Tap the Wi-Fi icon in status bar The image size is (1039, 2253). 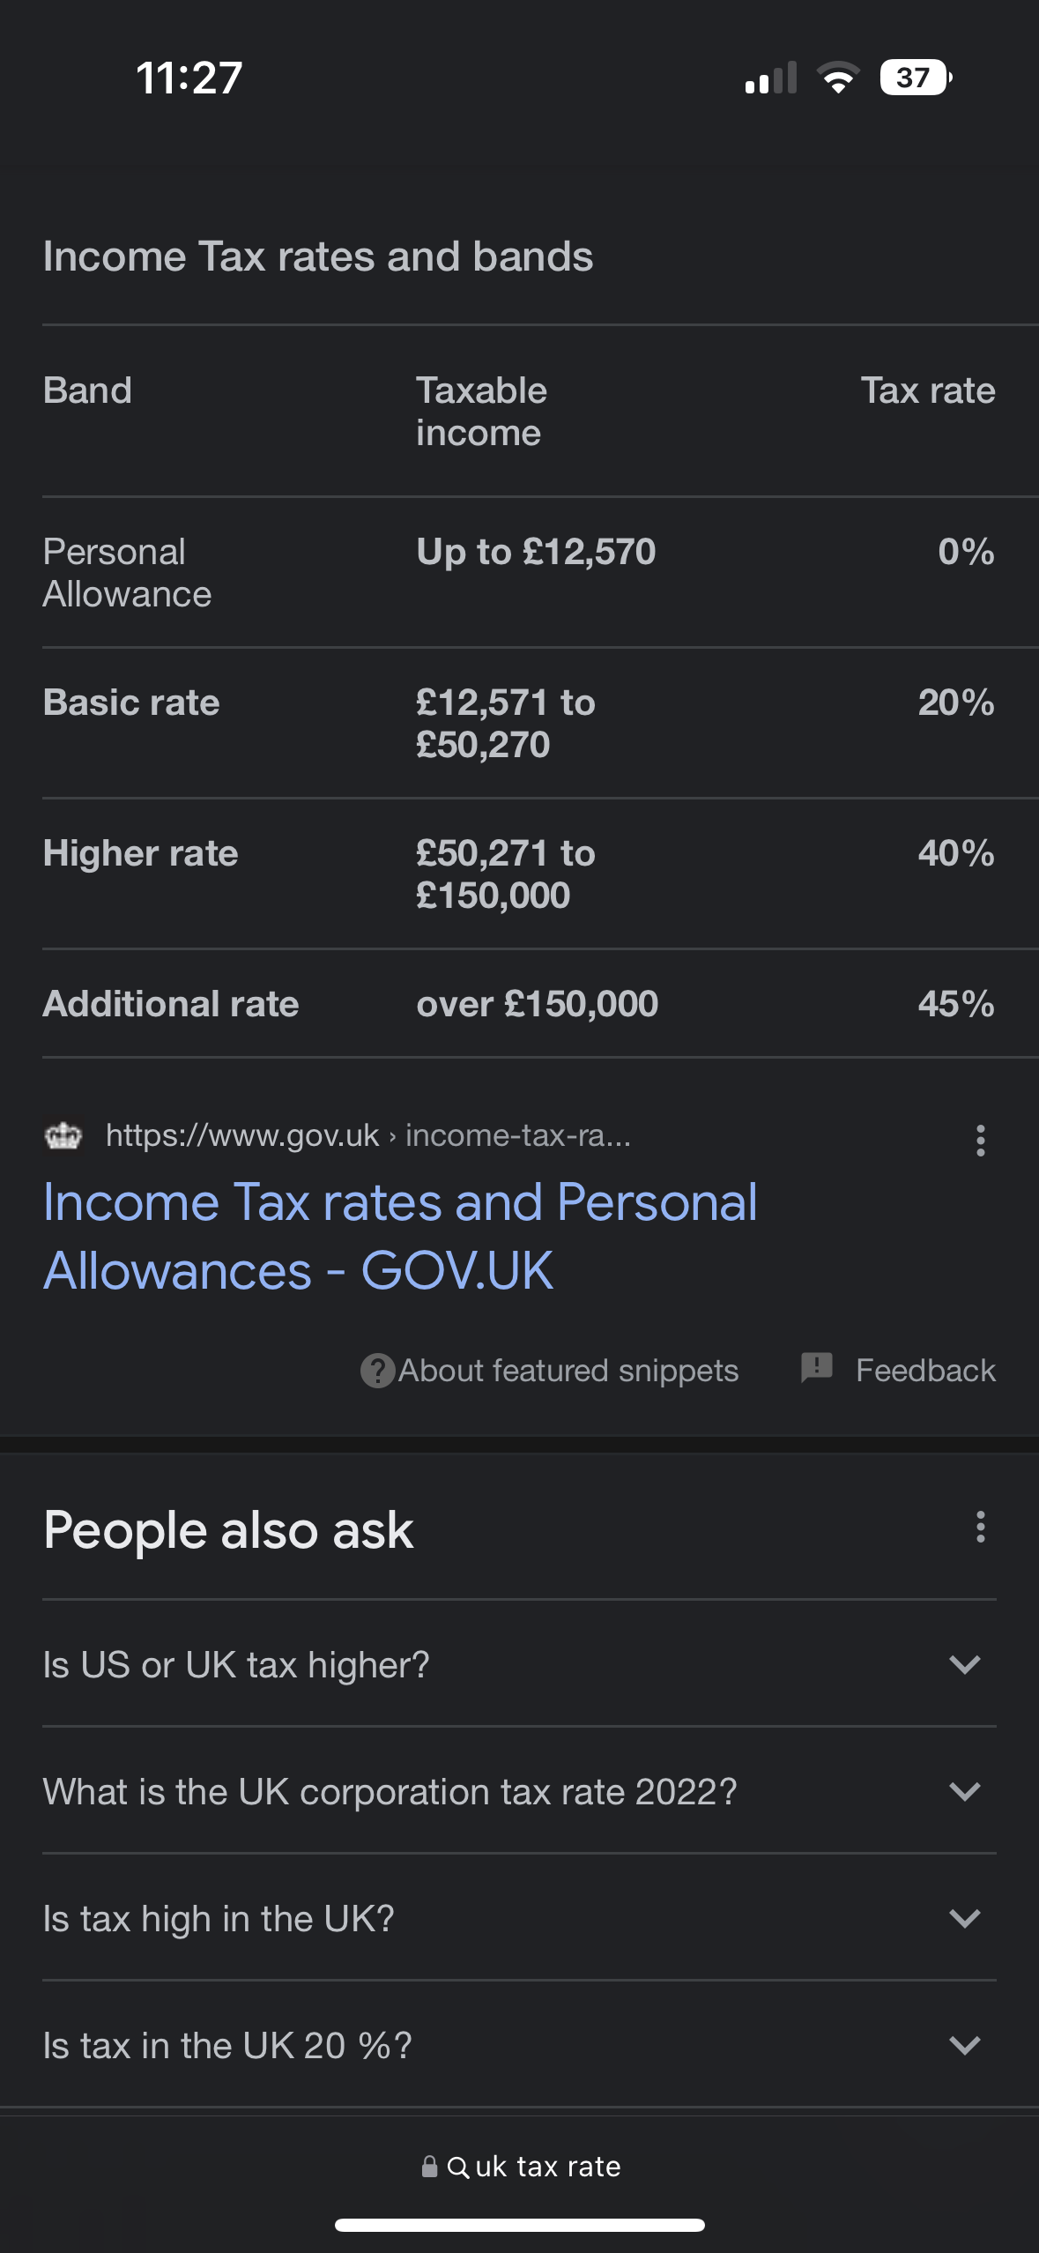tap(838, 78)
